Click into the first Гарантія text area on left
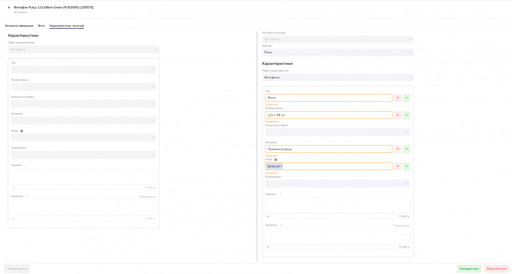This screenshot has height=274, width=512. tap(83, 176)
